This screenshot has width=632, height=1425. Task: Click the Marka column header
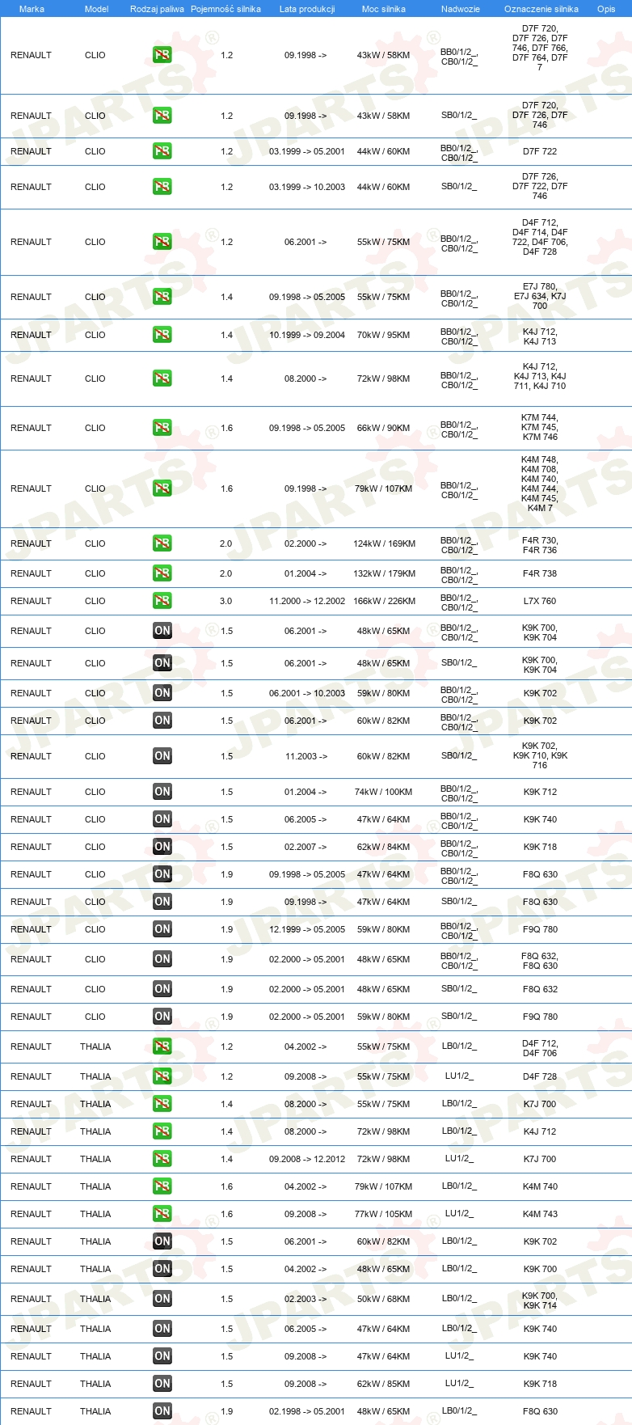pos(32,9)
